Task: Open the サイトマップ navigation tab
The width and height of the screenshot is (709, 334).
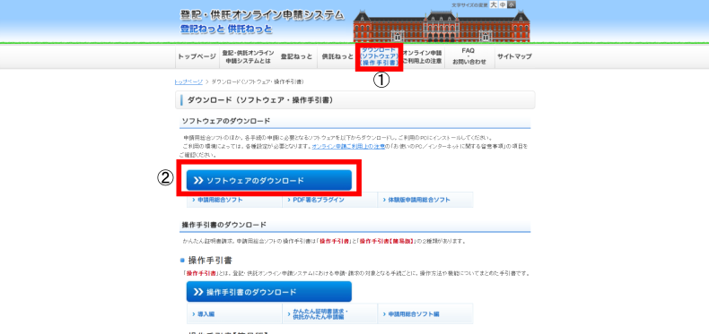Action: (x=514, y=57)
